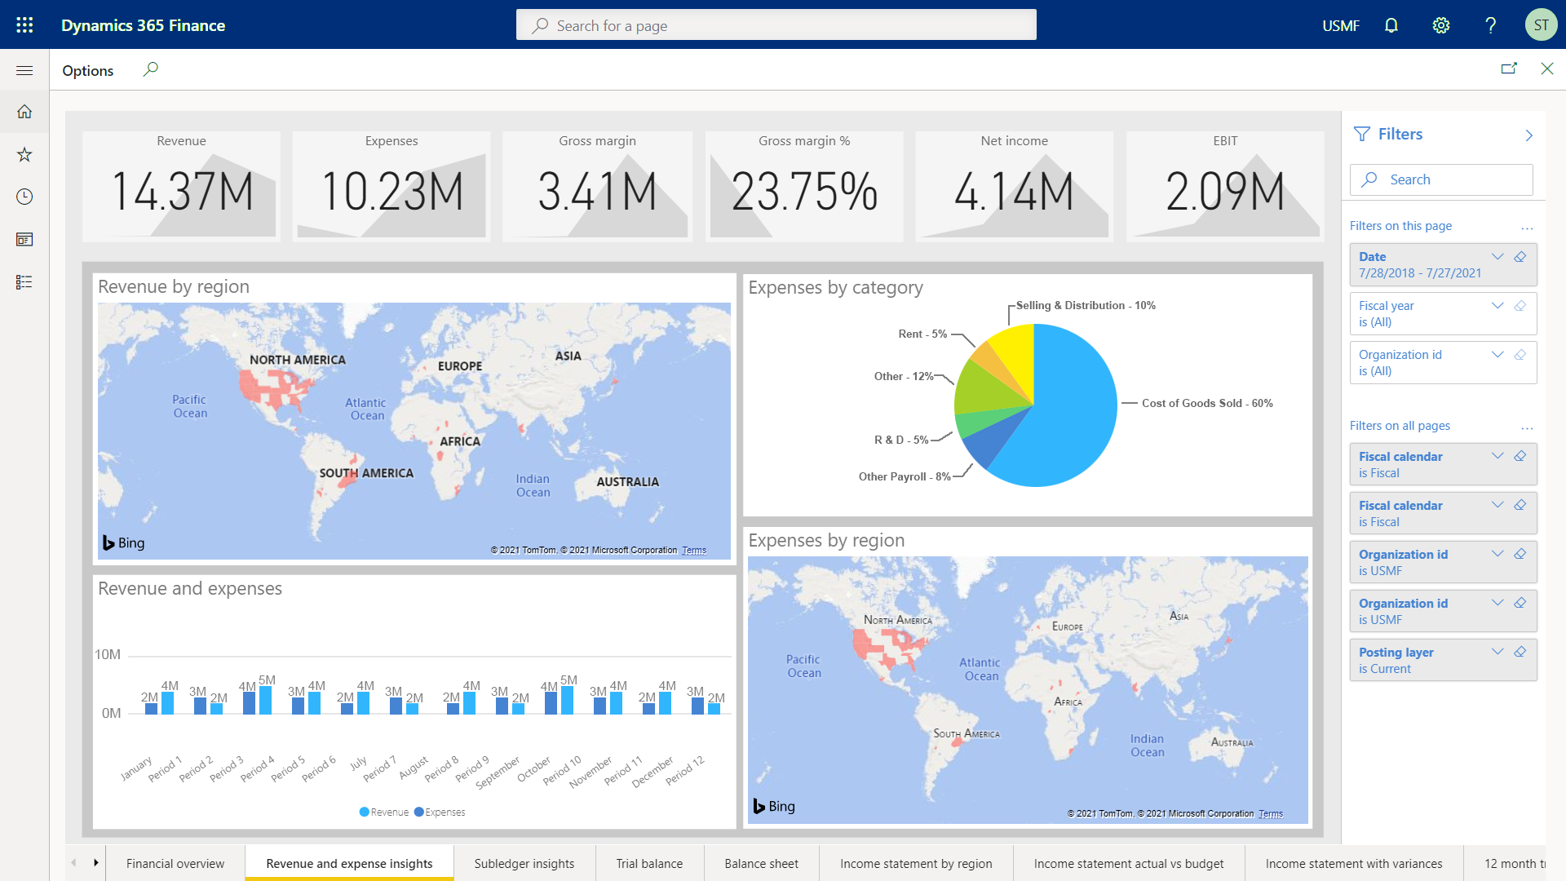
Task: Open Workspaces icon in the sidebar
Action: point(24,239)
